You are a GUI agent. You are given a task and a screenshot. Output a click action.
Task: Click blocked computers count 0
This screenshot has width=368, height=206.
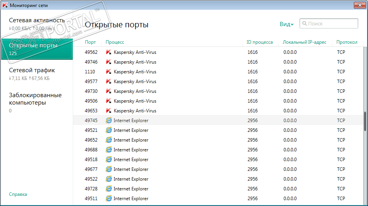click(10, 111)
